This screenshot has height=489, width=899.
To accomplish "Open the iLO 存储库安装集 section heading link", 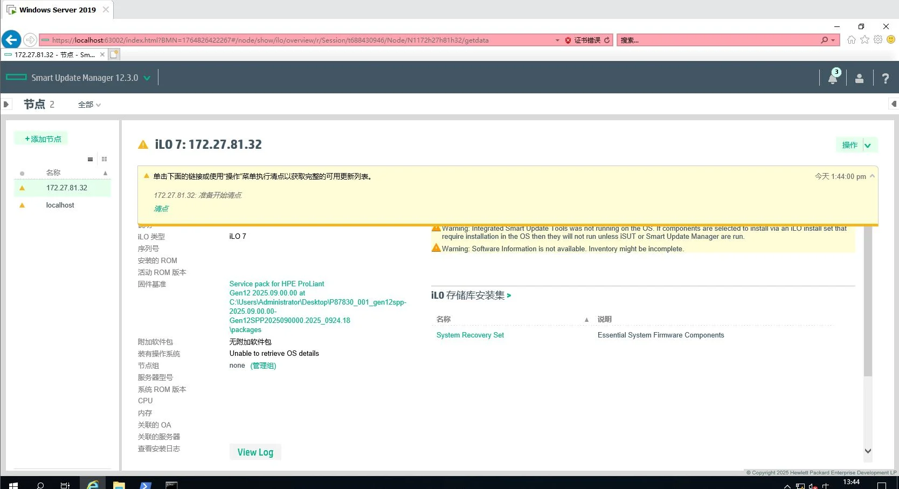I will click(471, 295).
